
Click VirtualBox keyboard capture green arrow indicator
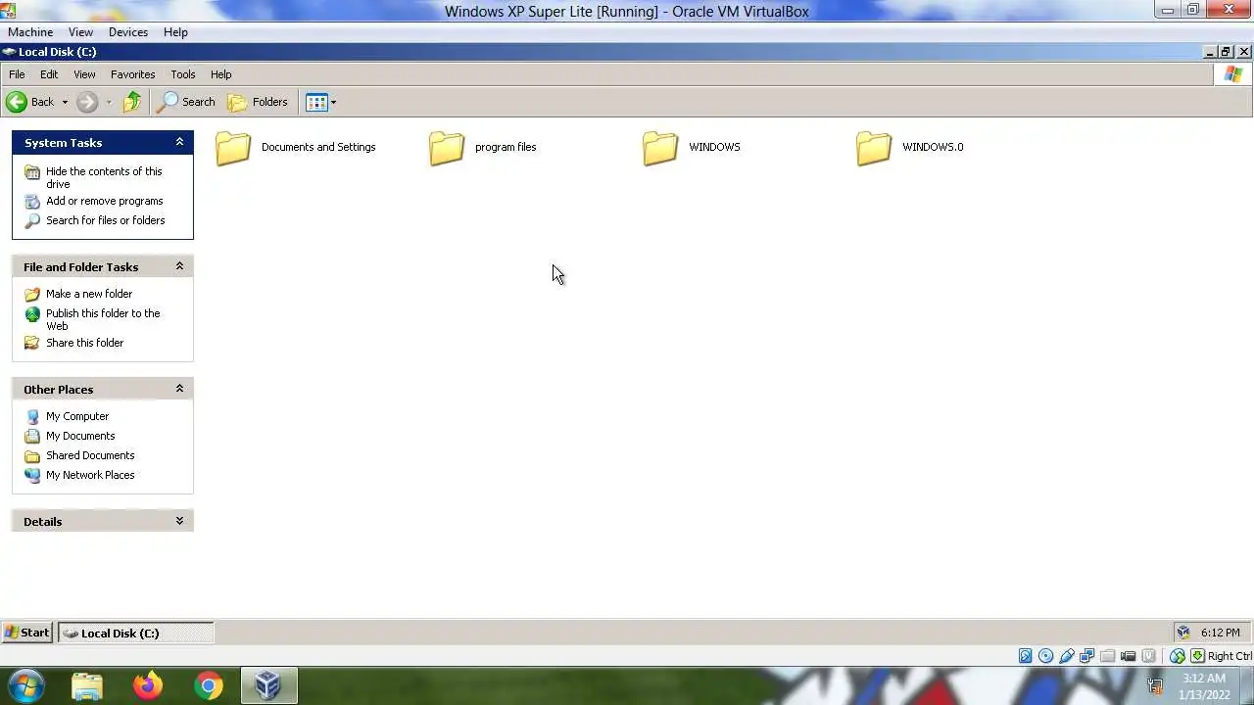[1197, 656]
